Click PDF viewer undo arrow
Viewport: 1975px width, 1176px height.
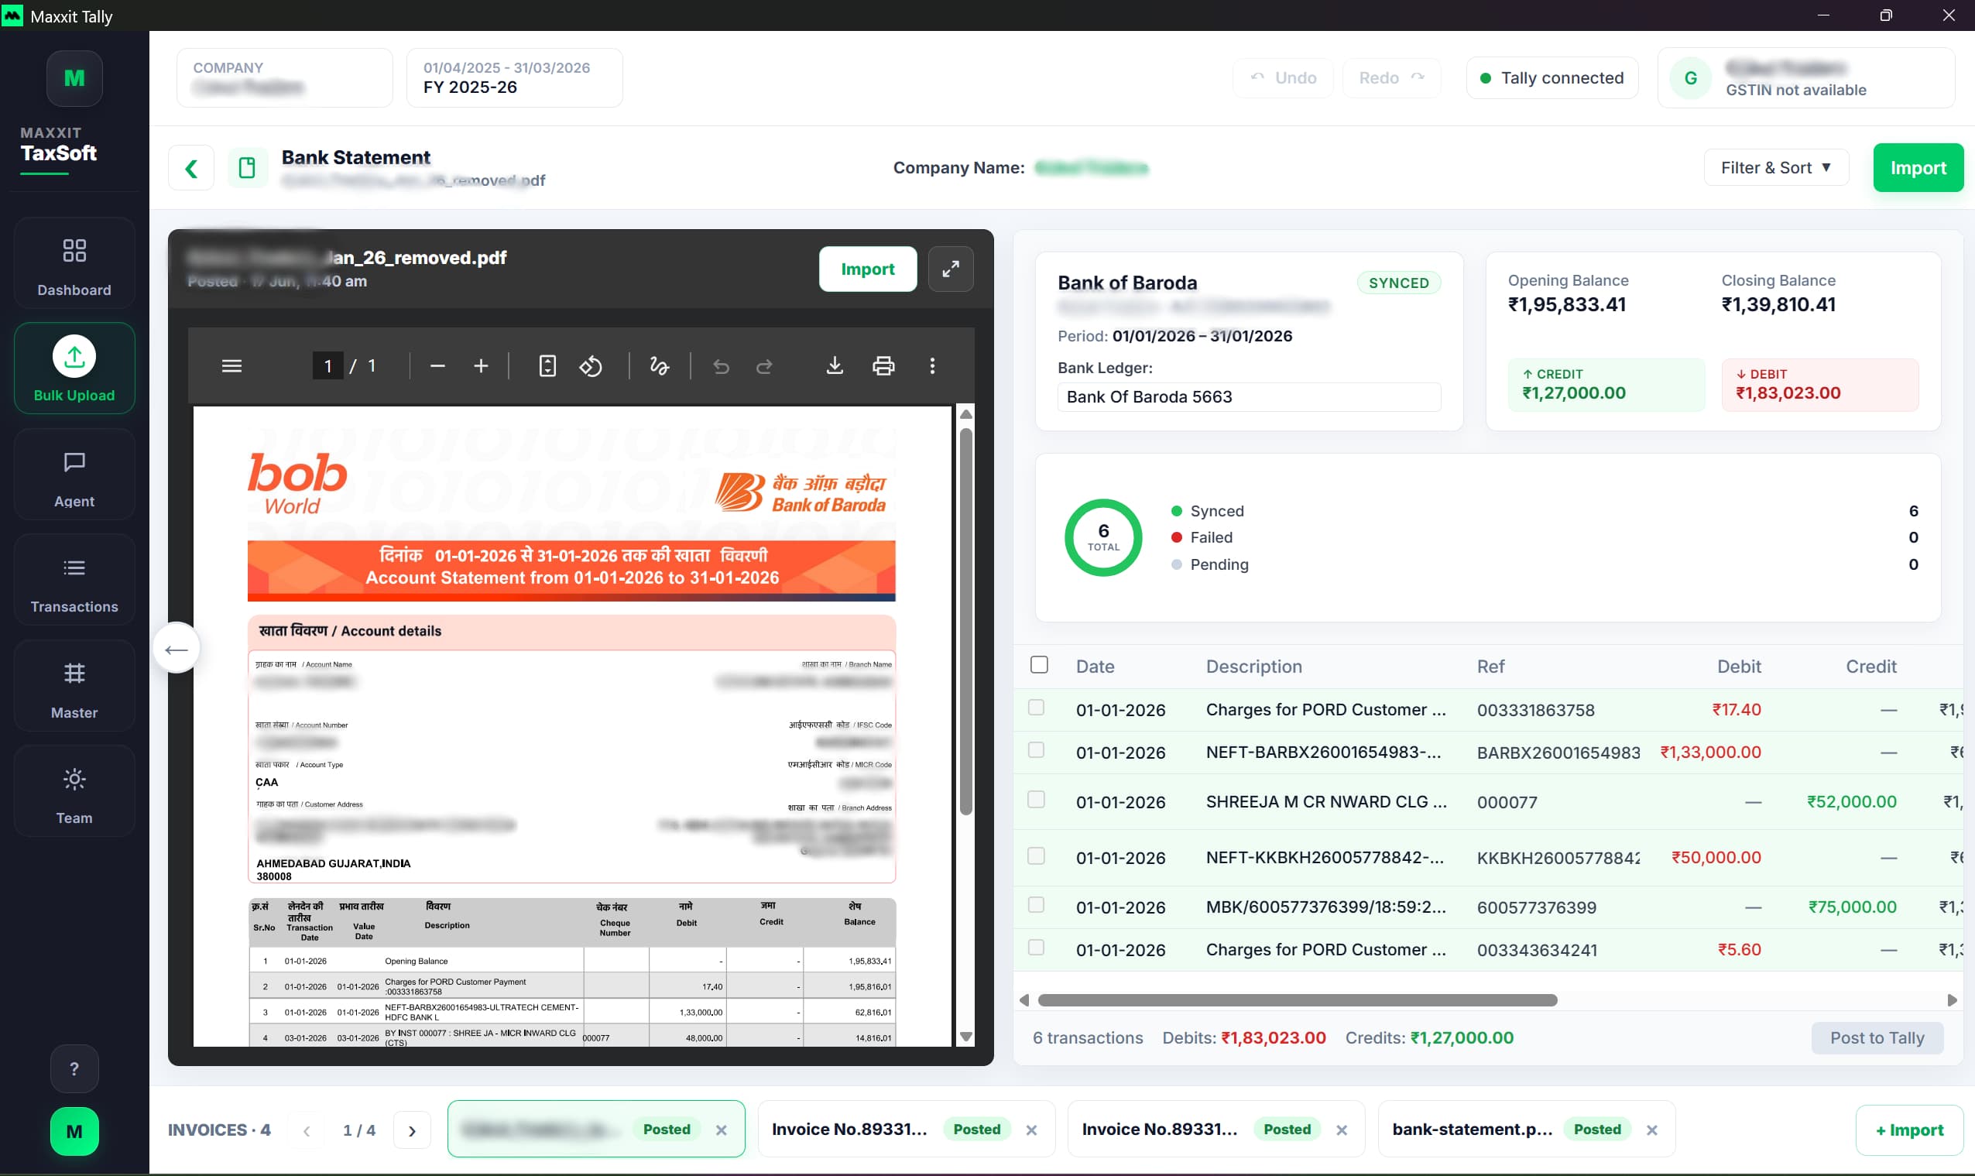point(721,366)
